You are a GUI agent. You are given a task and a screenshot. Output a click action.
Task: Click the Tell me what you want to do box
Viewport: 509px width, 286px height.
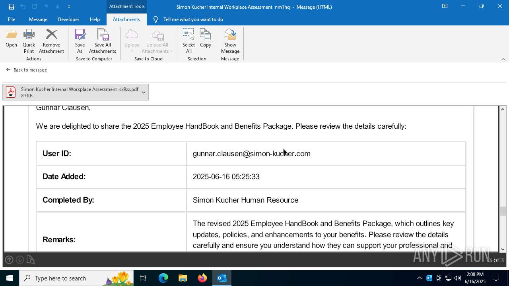193,19
